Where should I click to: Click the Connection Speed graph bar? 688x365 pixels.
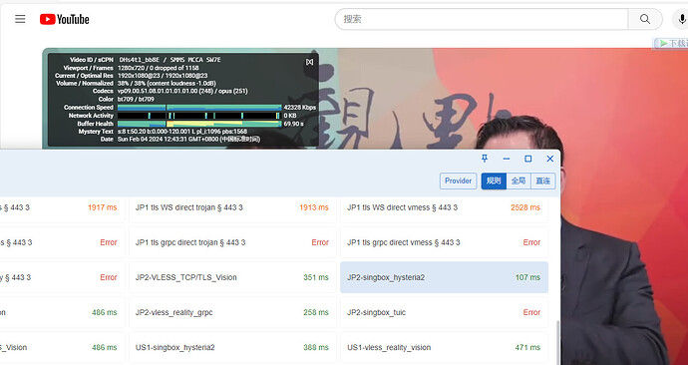199,108
